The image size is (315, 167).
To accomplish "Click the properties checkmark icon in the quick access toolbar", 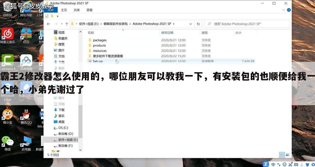I will pyautogui.click(x=47, y=16).
